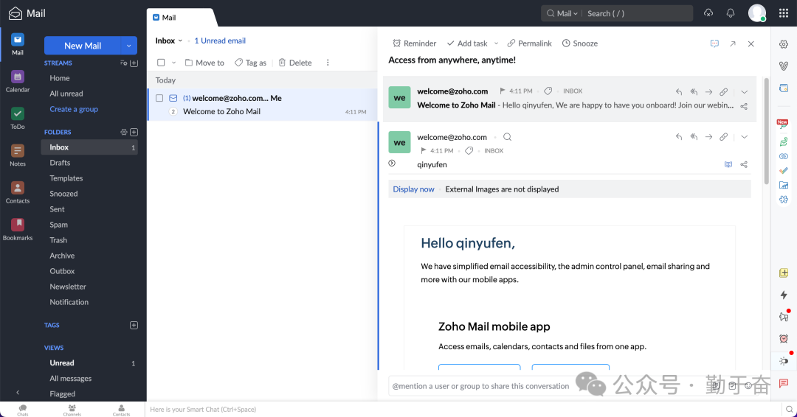Open the Calendar app in sidebar
The width and height of the screenshot is (797, 417).
pos(18,80)
